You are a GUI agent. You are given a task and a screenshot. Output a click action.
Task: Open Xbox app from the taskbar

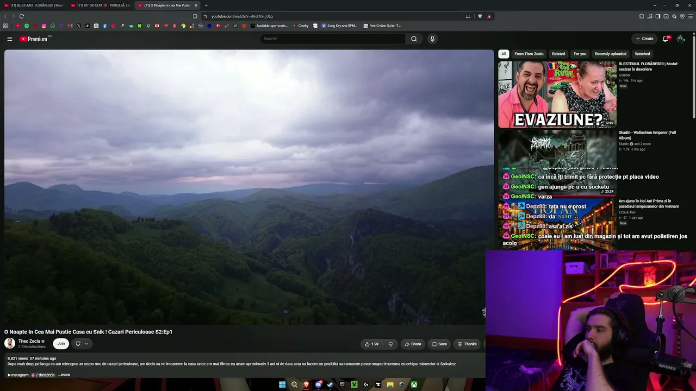pos(414,384)
